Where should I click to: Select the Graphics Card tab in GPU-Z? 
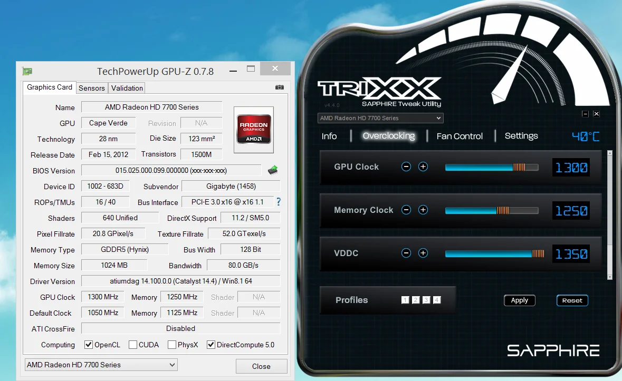50,87
